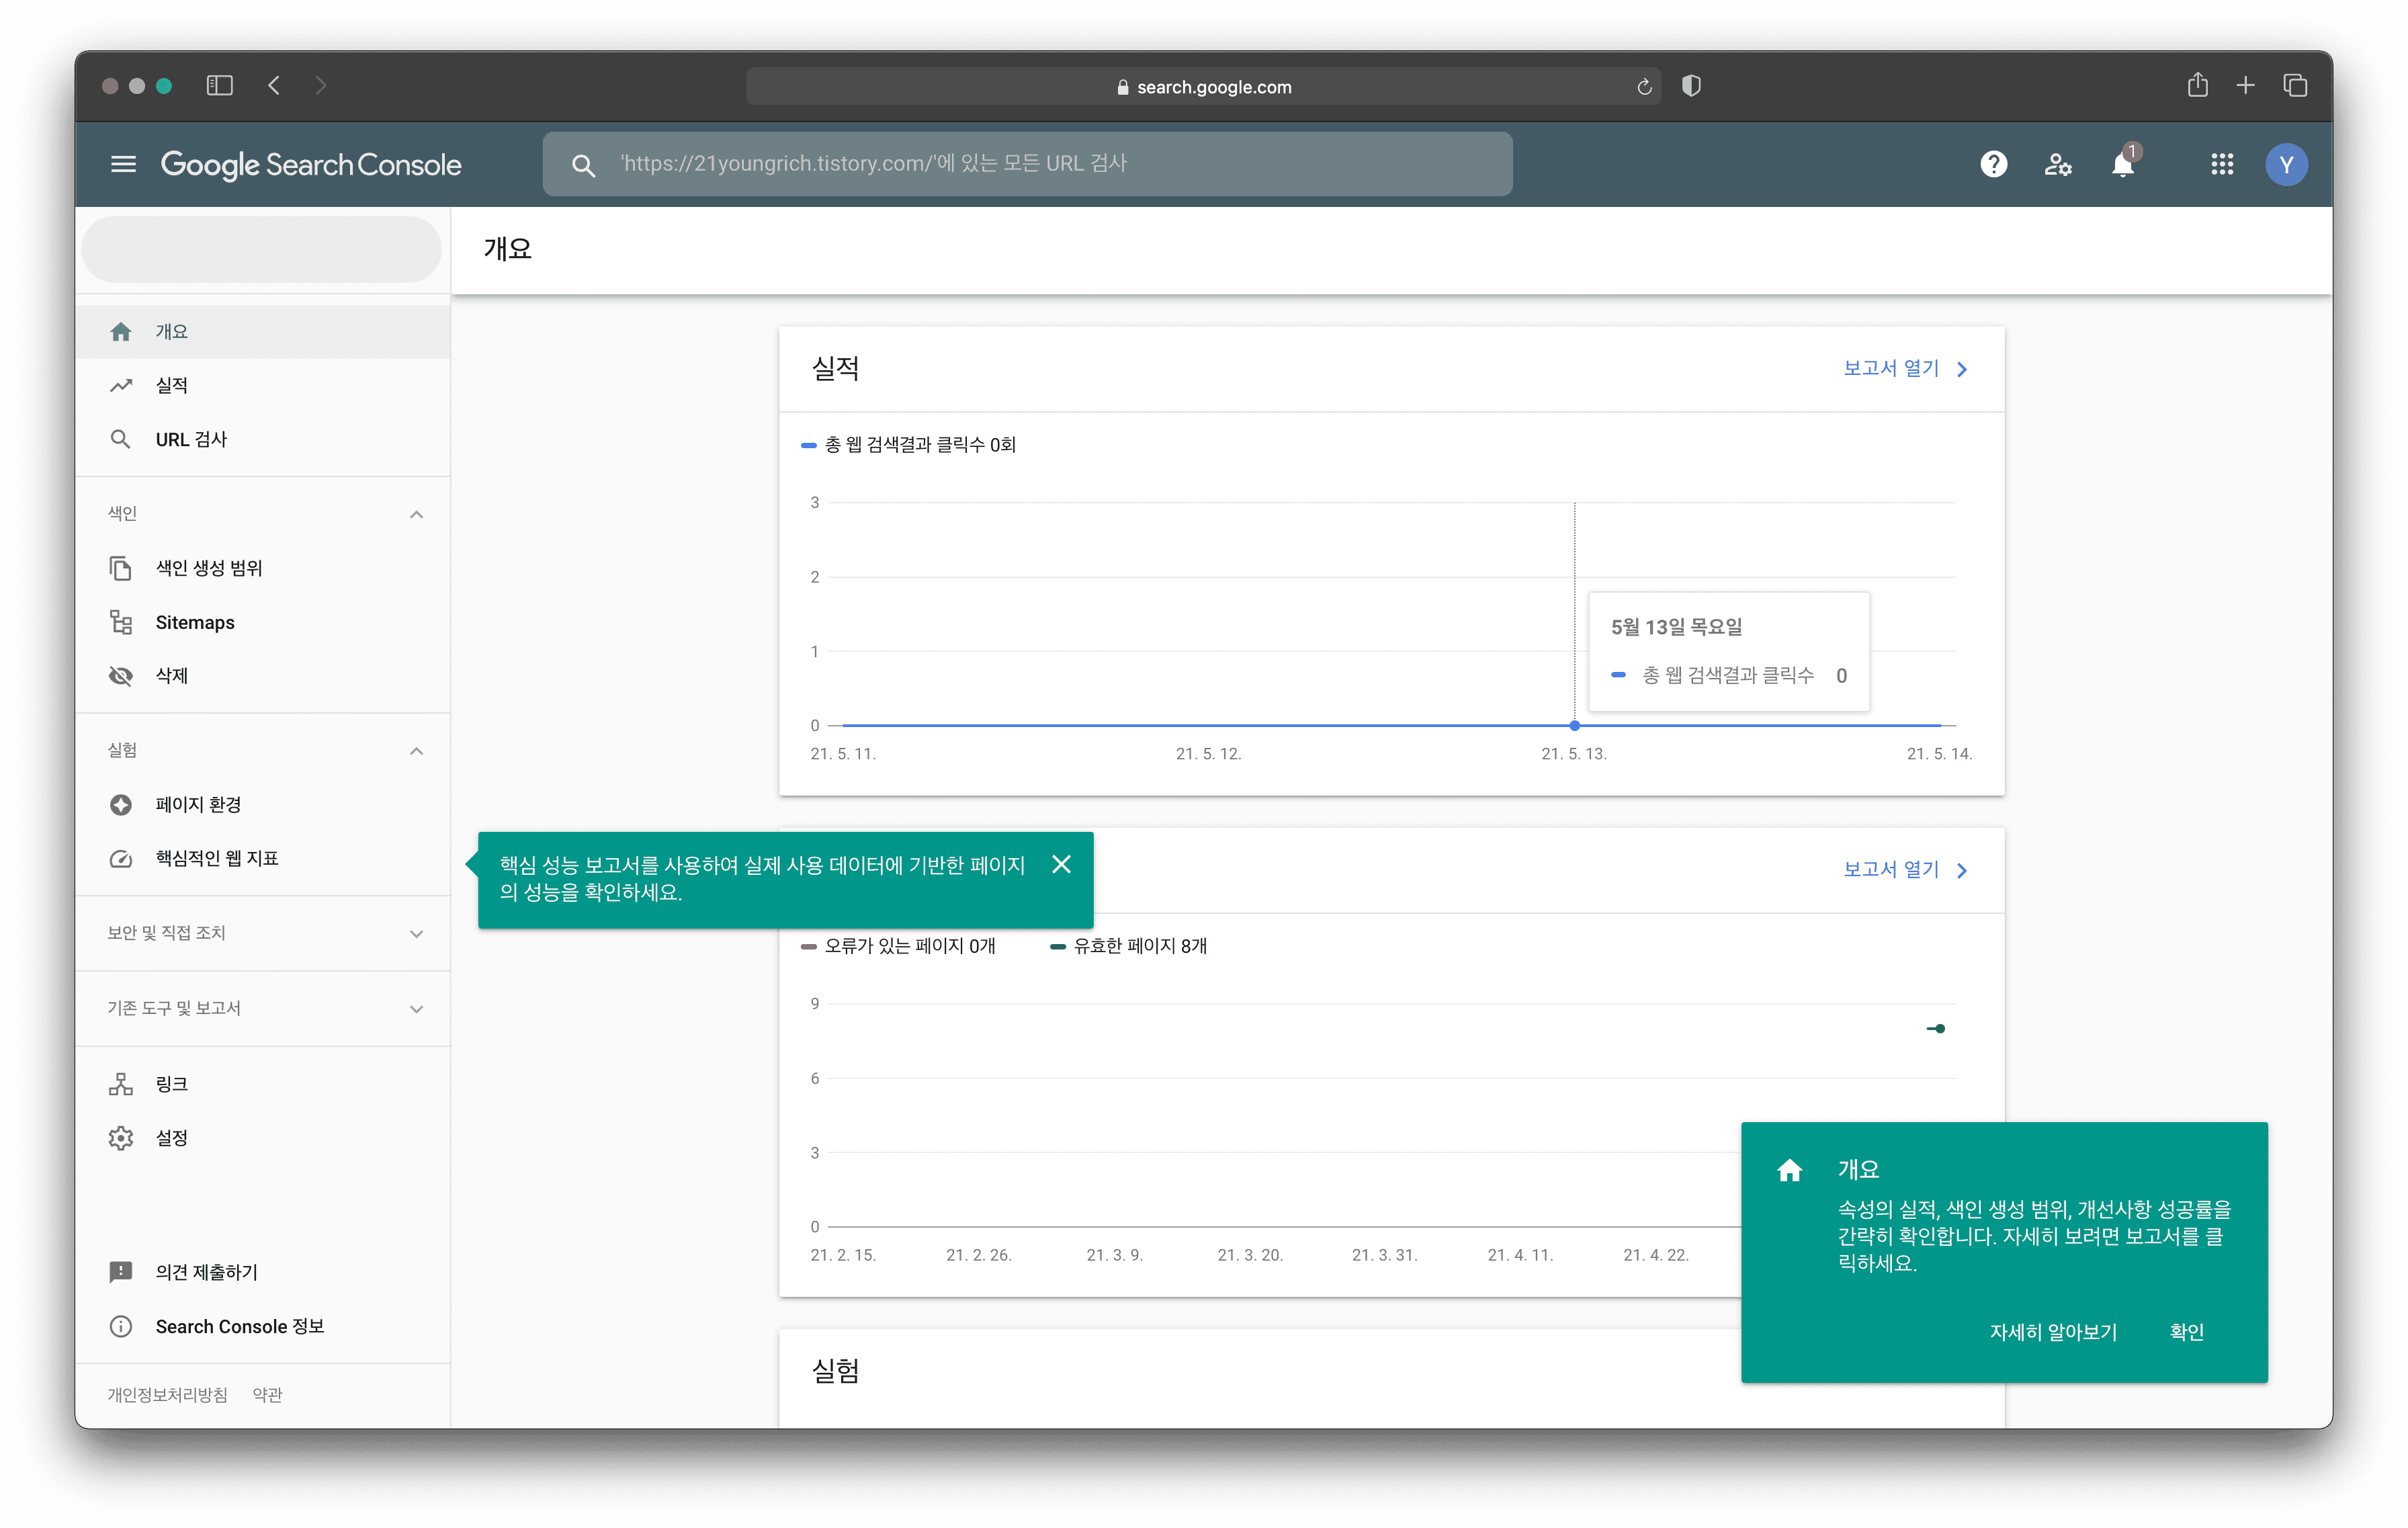
Task: Open the Google apps grid icon
Action: tap(2222, 164)
